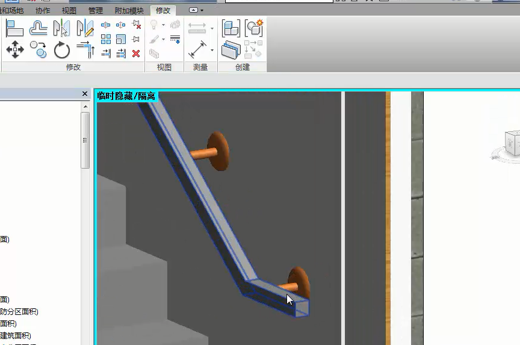Select the Align tool in Modify panel
The height and width of the screenshot is (345, 520).
point(14,28)
